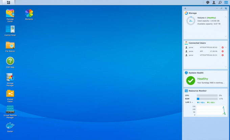Click the network traffic graph

click(211, 110)
